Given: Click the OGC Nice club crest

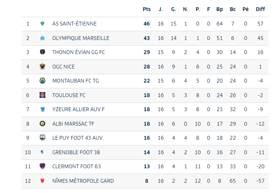Looking at the screenshot, I should pos(42,67).
